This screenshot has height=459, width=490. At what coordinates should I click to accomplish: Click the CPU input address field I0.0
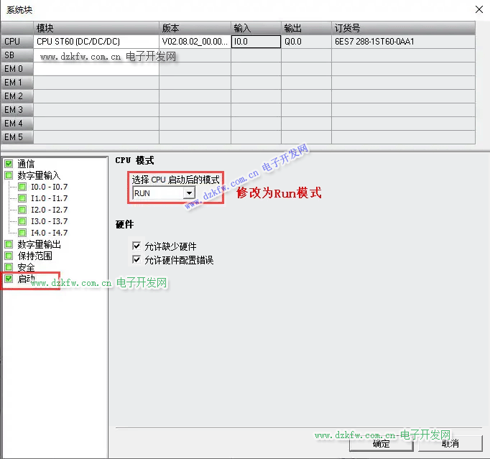point(256,42)
